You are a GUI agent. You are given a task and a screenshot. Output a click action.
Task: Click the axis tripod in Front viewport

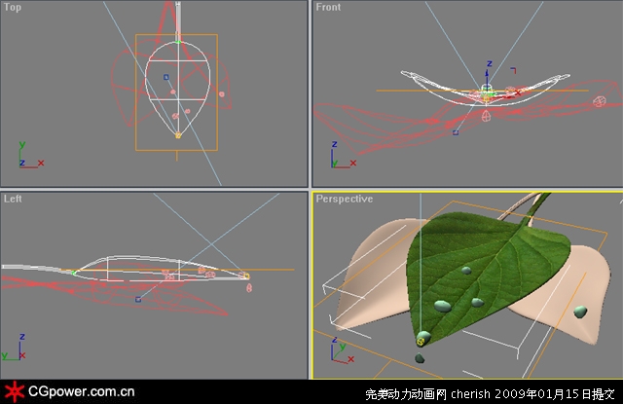tap(343, 158)
